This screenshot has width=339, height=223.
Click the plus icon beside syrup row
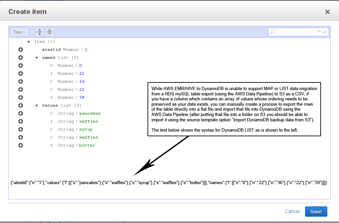(x=21, y=129)
